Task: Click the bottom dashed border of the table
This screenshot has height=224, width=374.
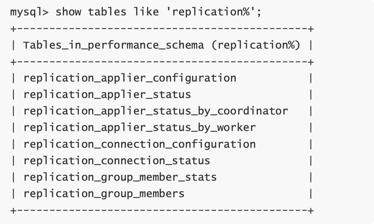Action: point(162,211)
